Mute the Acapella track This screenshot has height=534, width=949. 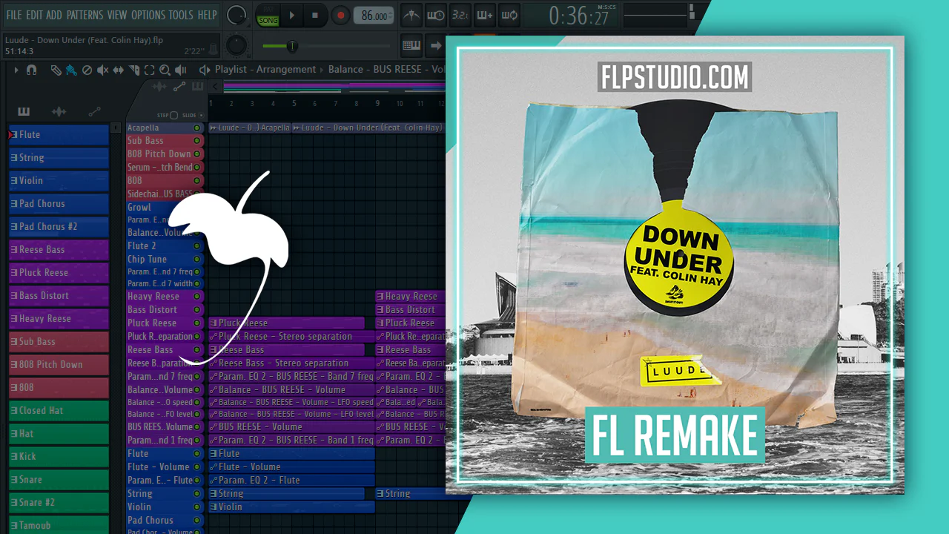[196, 128]
